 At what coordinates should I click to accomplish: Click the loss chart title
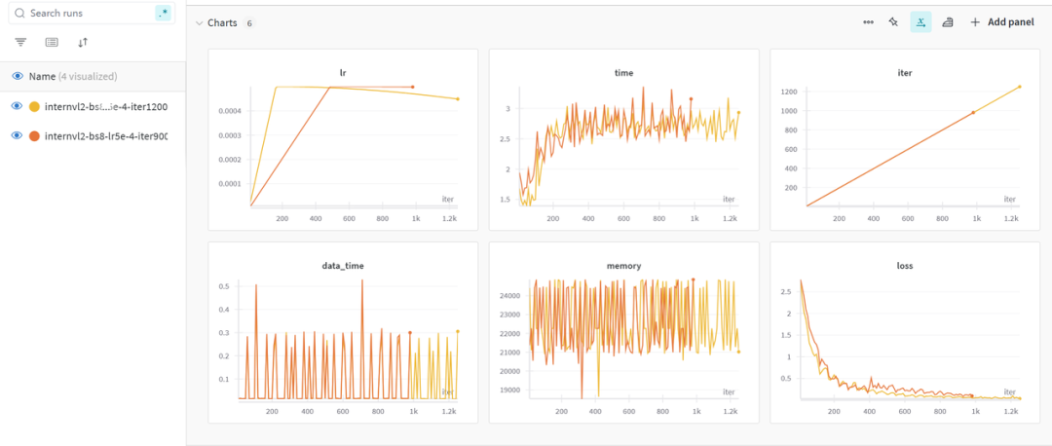(905, 266)
